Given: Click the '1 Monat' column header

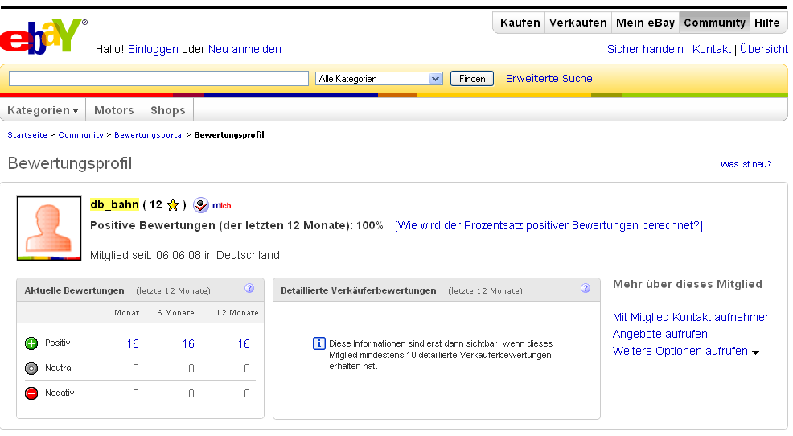Looking at the screenshot, I should (x=123, y=313).
